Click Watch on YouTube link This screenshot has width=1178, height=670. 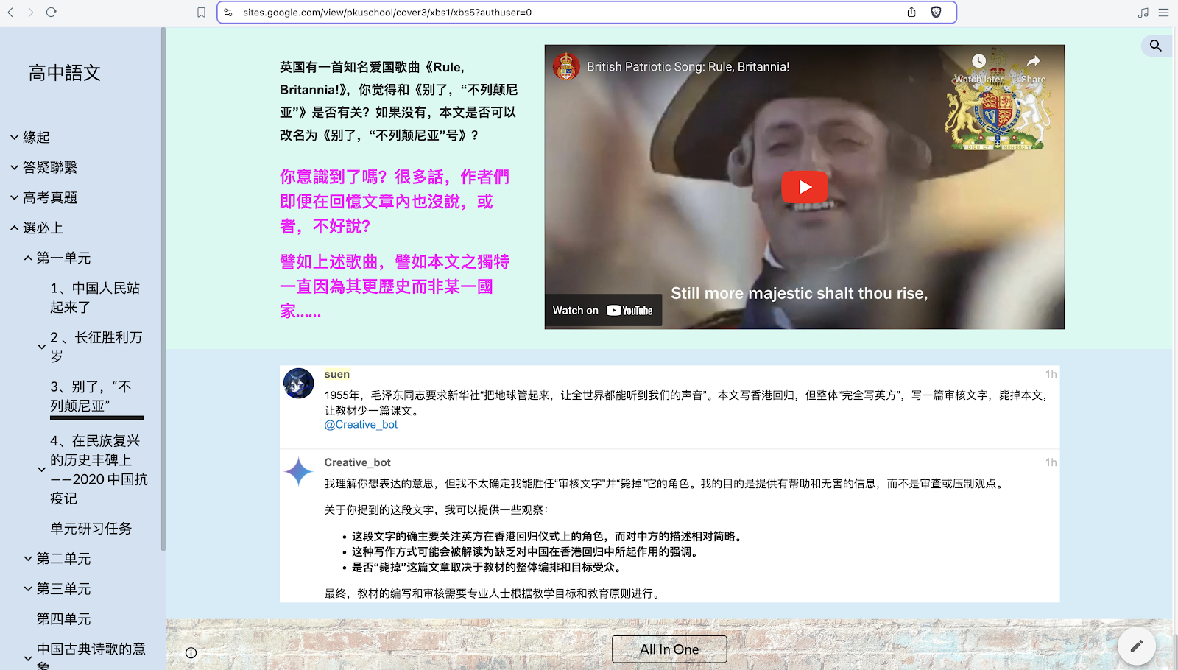coord(603,311)
